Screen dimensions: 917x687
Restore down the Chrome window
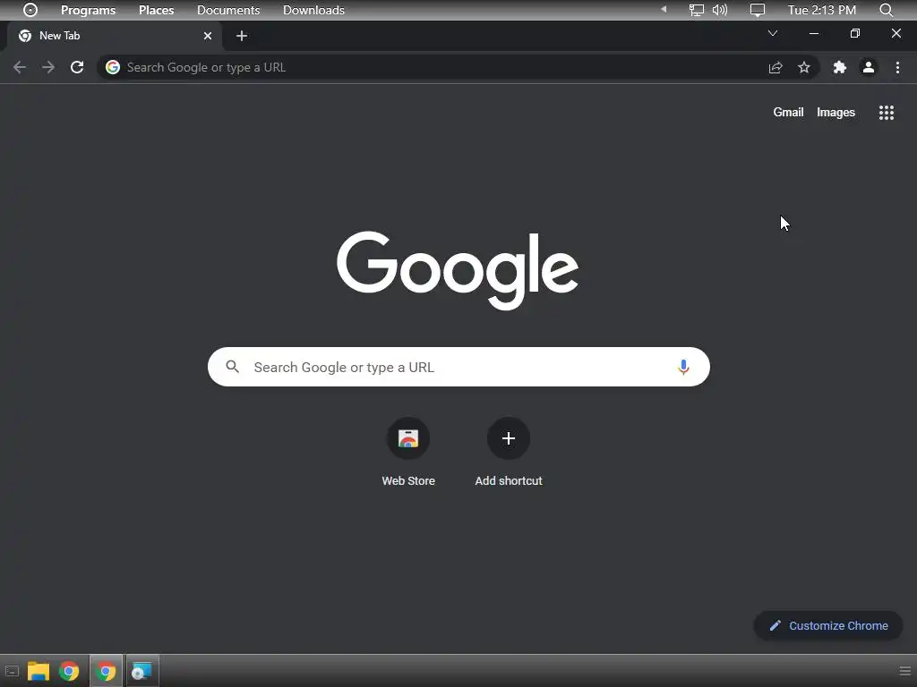[x=855, y=33]
